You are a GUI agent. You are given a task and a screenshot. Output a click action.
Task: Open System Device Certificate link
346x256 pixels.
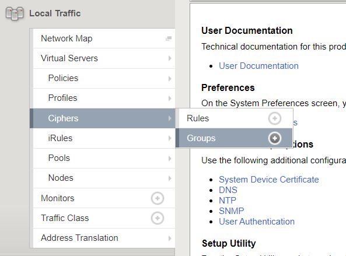269,180
